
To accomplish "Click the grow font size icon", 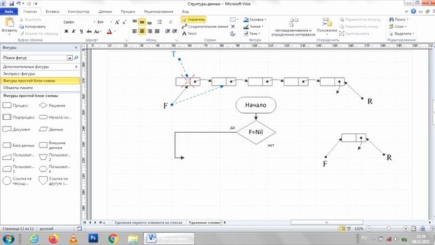I will [x=117, y=22].
